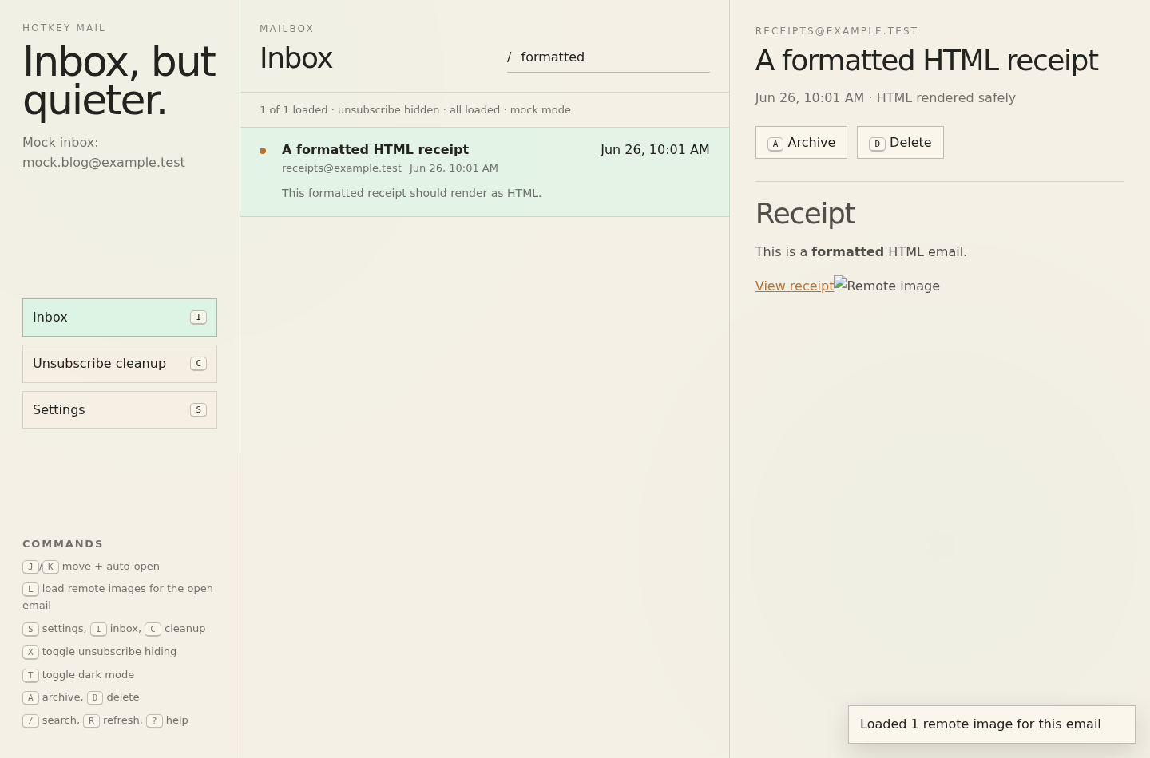Viewport: 1150px width, 758px height.
Task: Select the Inbox navigation item
Action: (x=120, y=318)
